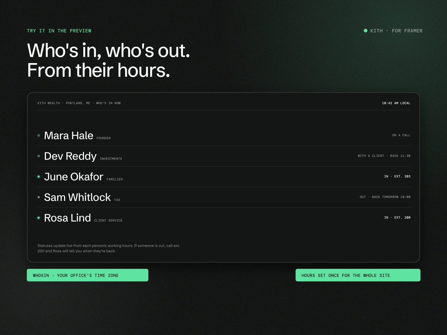Click HOURS SET ONCE FOR THE WHOLE SITE button

click(358, 275)
